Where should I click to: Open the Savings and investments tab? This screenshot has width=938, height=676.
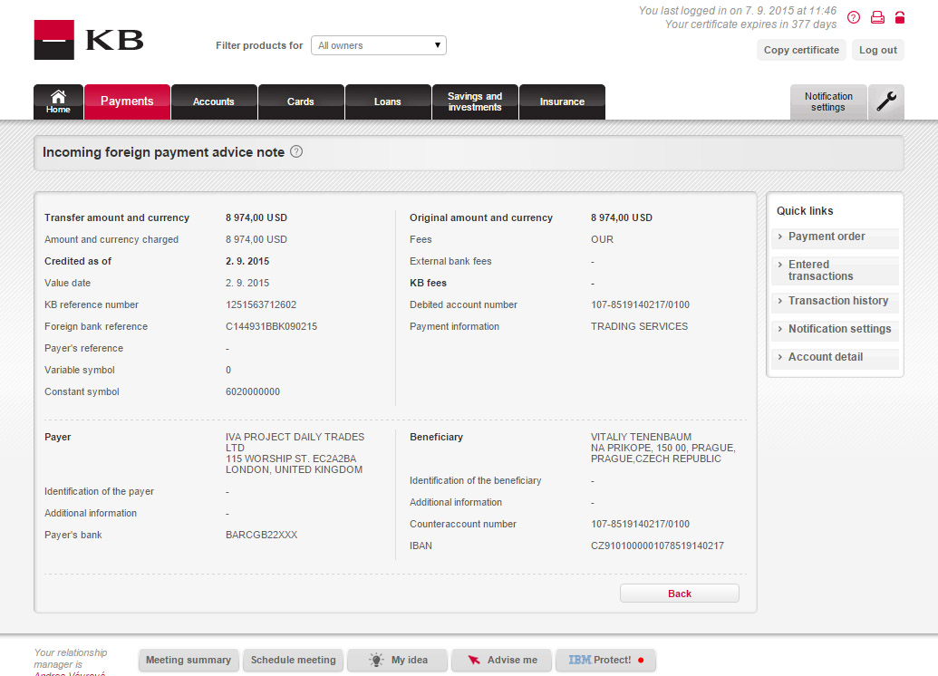pyautogui.click(x=474, y=101)
